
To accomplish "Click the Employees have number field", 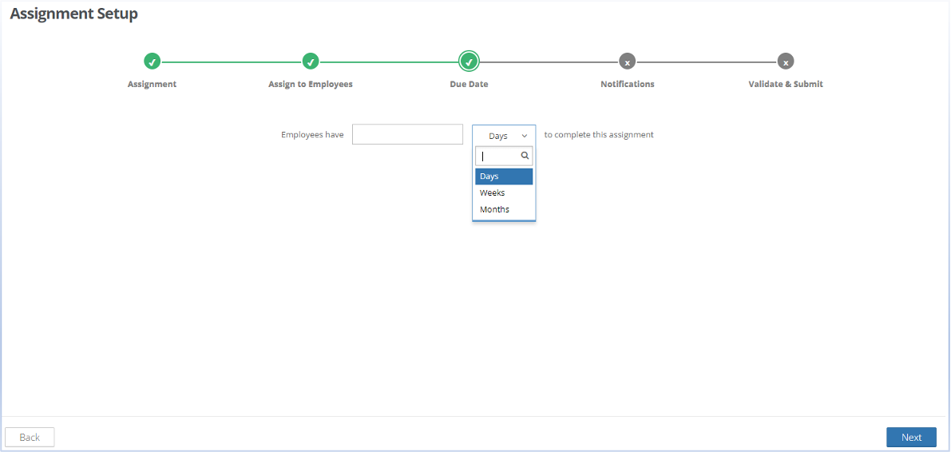I will pyautogui.click(x=407, y=134).
